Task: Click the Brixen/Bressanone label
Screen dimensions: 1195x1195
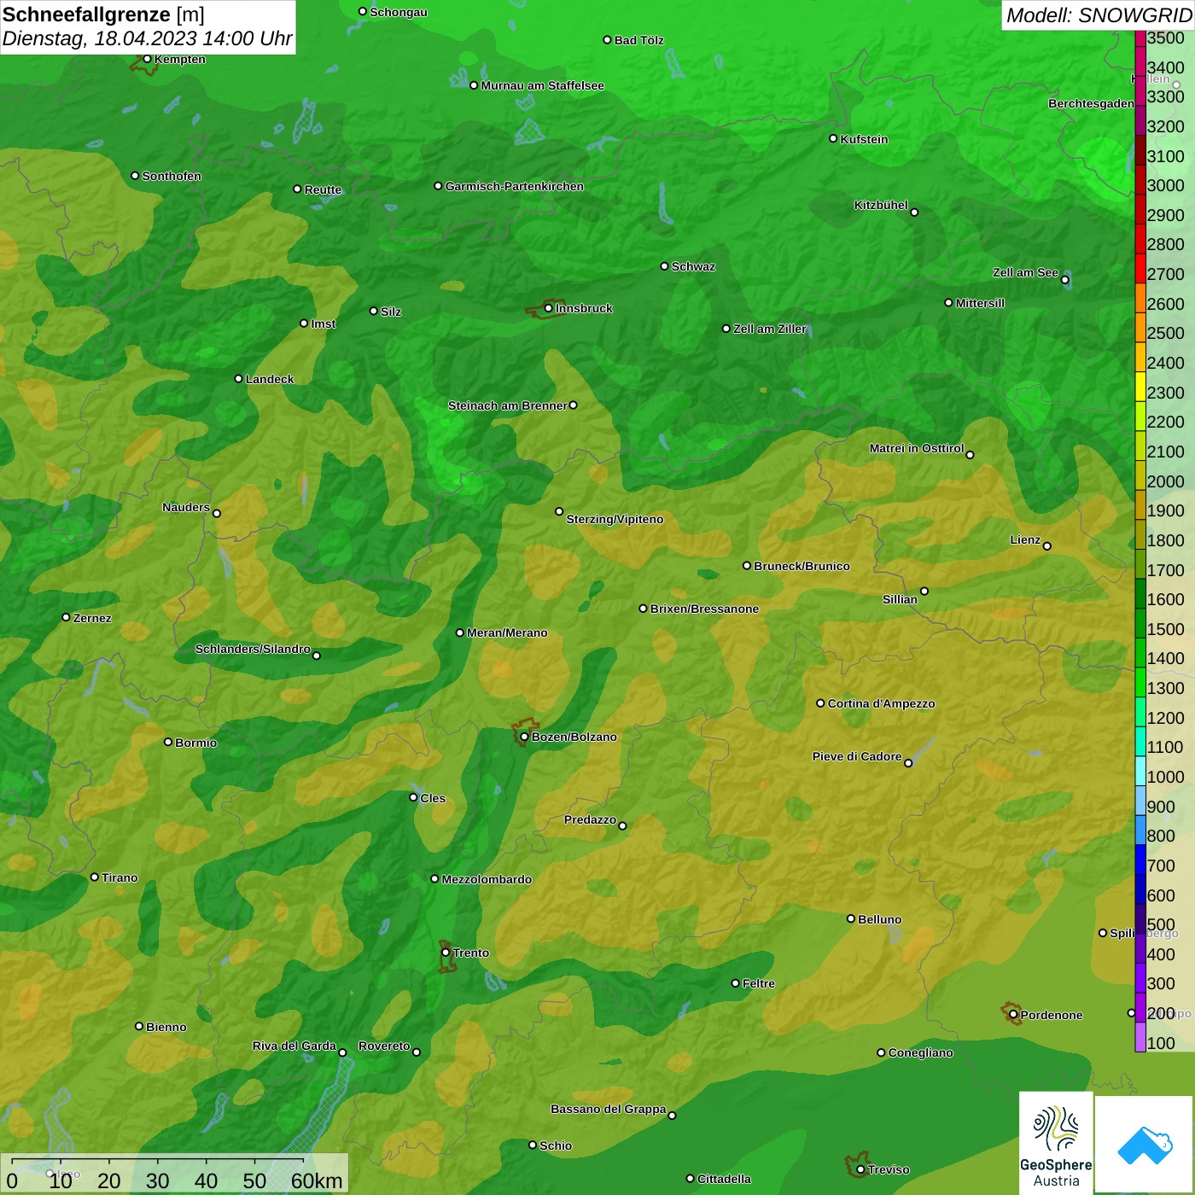Action: 704,609
